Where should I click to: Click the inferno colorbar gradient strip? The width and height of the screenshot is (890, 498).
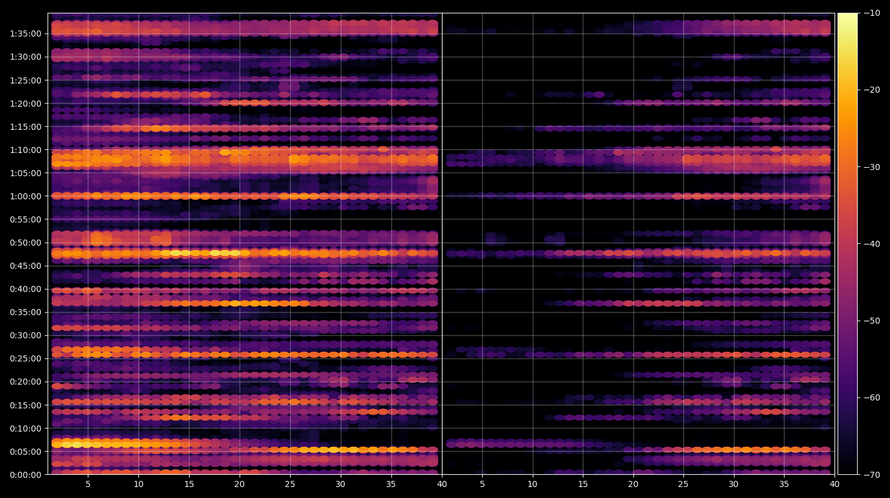pos(847,244)
